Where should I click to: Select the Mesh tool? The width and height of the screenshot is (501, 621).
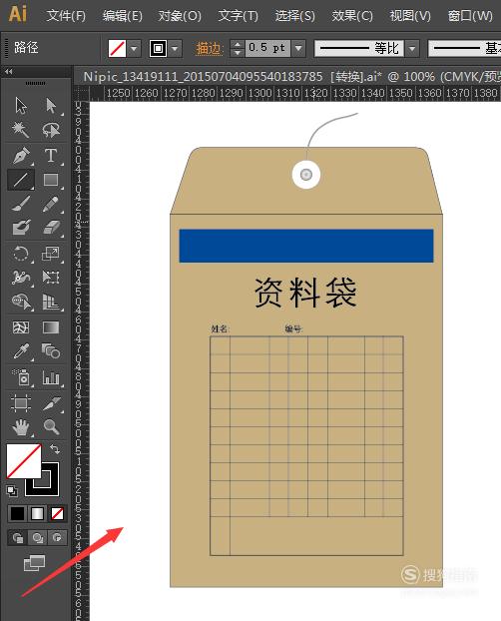coord(21,327)
